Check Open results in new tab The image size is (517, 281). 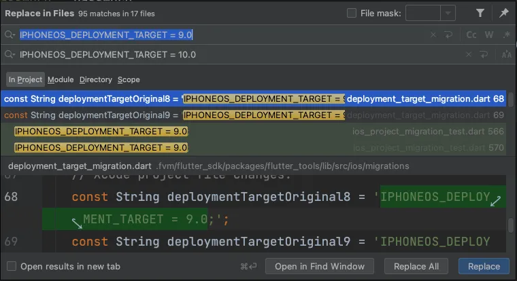tap(12, 266)
